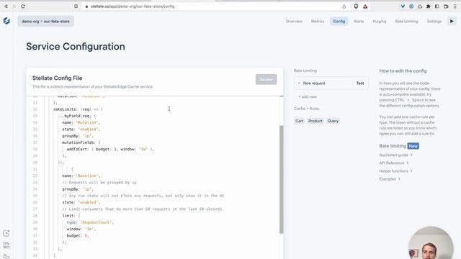
Task: Click the 'Mutation' name value in editor
Action: pyautogui.click(x=88, y=122)
